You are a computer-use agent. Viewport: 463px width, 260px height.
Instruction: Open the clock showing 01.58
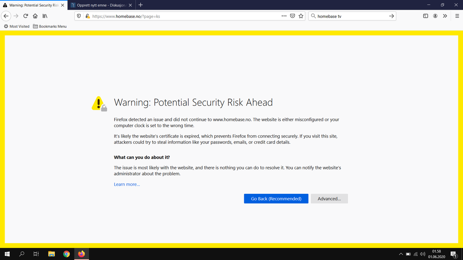tap(437, 254)
